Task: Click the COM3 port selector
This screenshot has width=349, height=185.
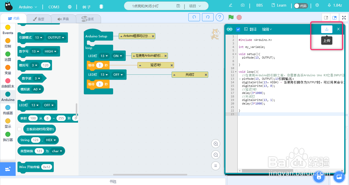Action: (54, 7)
